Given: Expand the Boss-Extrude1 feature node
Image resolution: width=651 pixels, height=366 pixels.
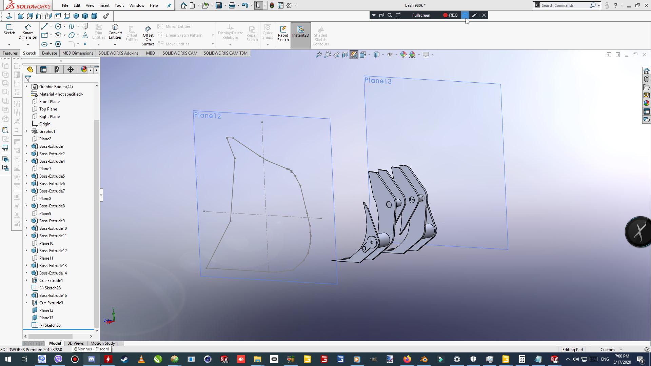Looking at the screenshot, I should tap(26, 146).
